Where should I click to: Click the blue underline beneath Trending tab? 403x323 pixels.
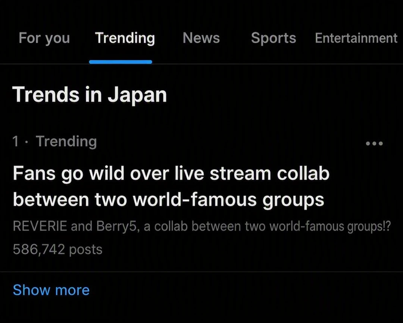pyautogui.click(x=121, y=62)
